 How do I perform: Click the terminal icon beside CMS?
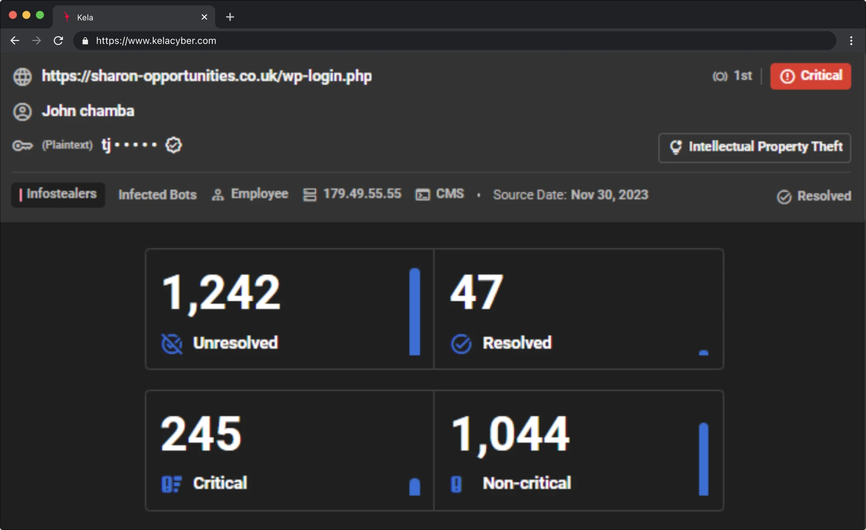click(x=422, y=195)
